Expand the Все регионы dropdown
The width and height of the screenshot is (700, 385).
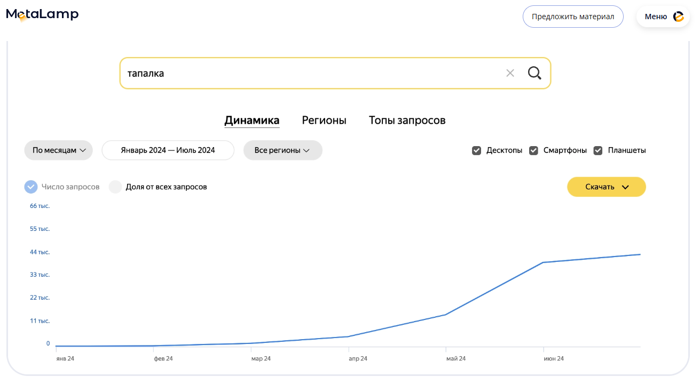coord(282,150)
